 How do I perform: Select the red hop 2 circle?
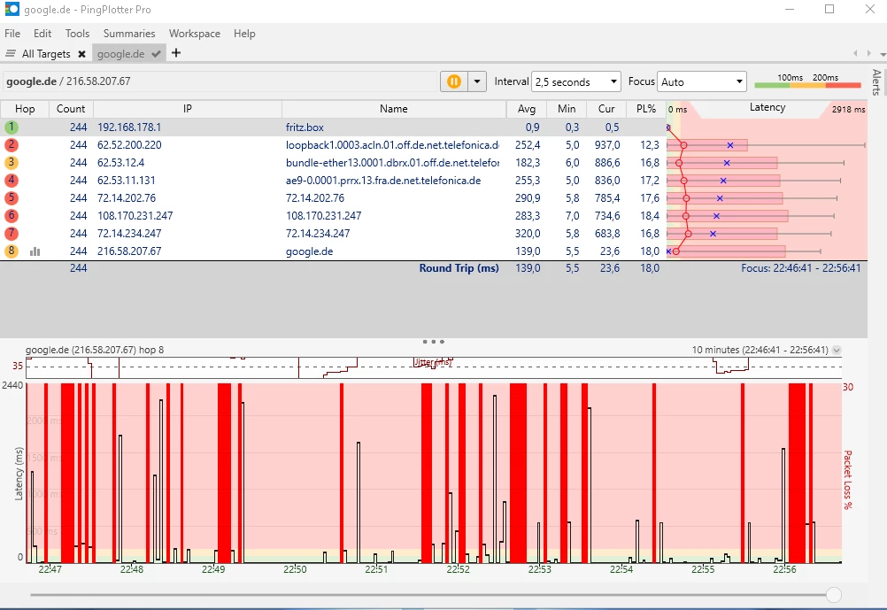point(12,145)
